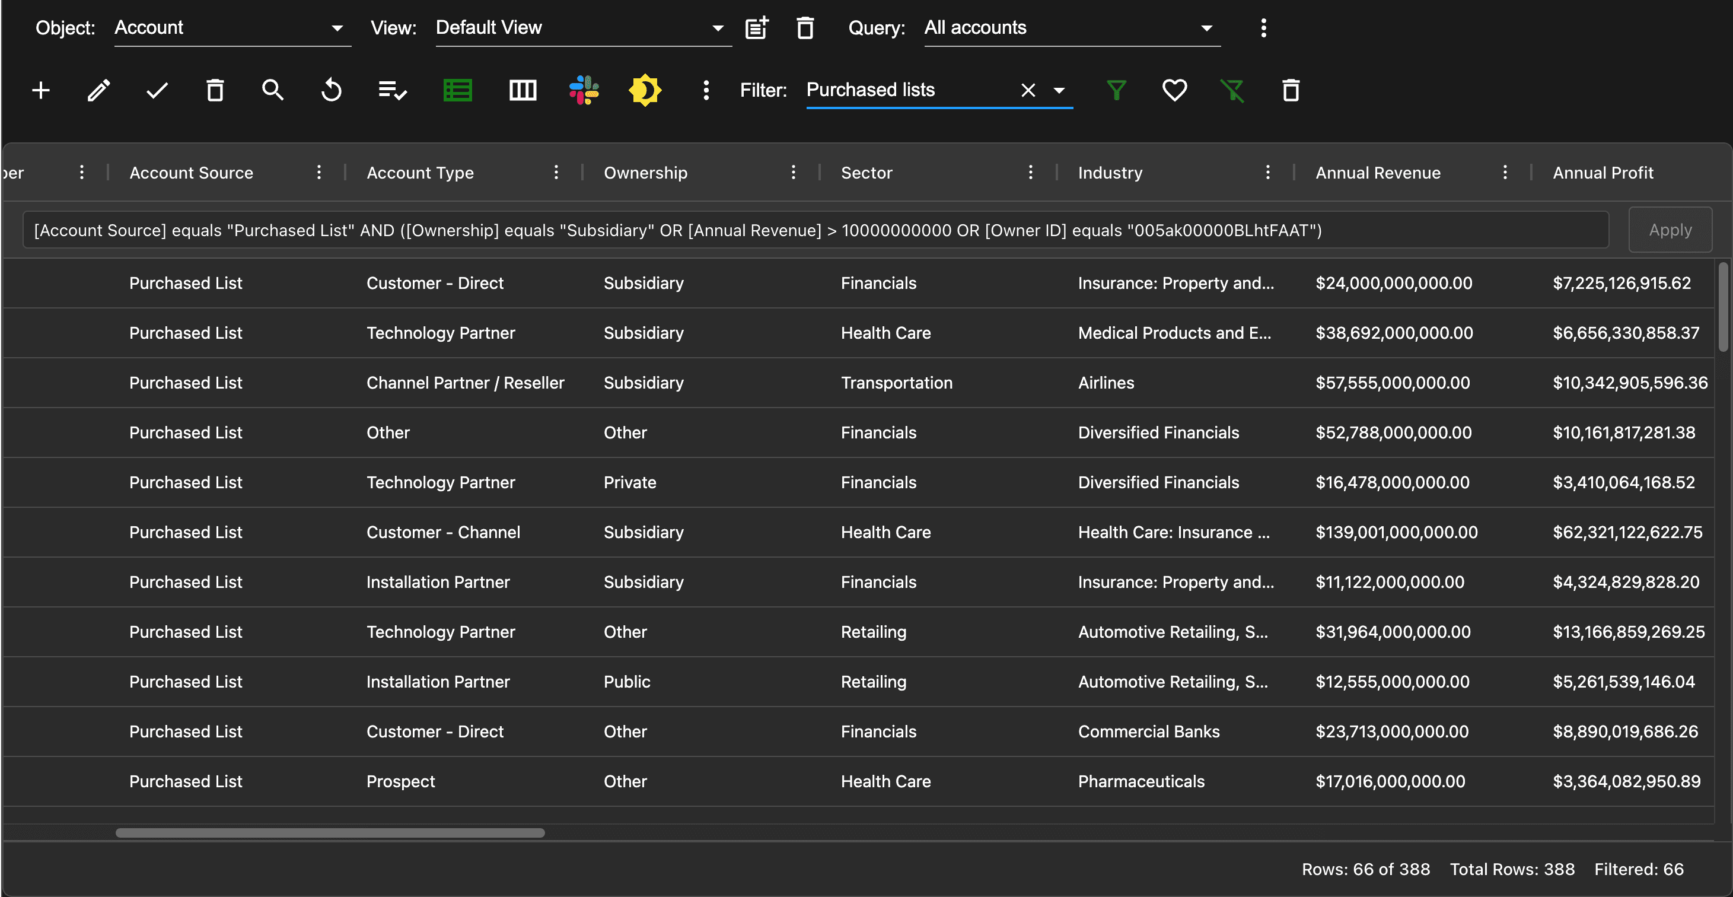
Task: Open Annual Revenue column menu dots
Action: [x=1505, y=172]
